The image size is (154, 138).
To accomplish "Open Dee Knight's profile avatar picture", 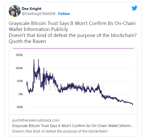I will (15, 11).
